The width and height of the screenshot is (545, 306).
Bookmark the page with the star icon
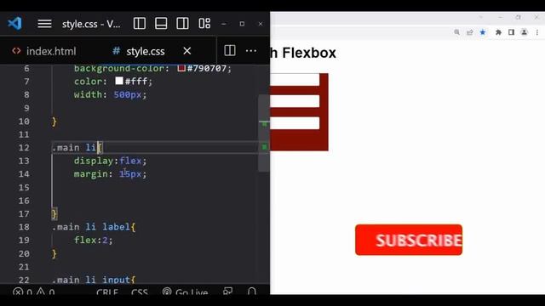483,32
